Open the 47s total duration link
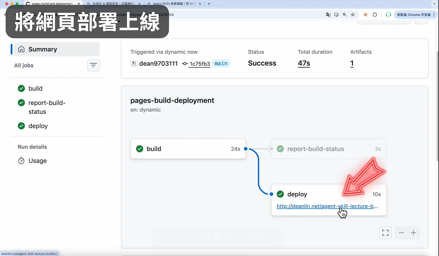This screenshot has width=439, height=256. (304, 63)
